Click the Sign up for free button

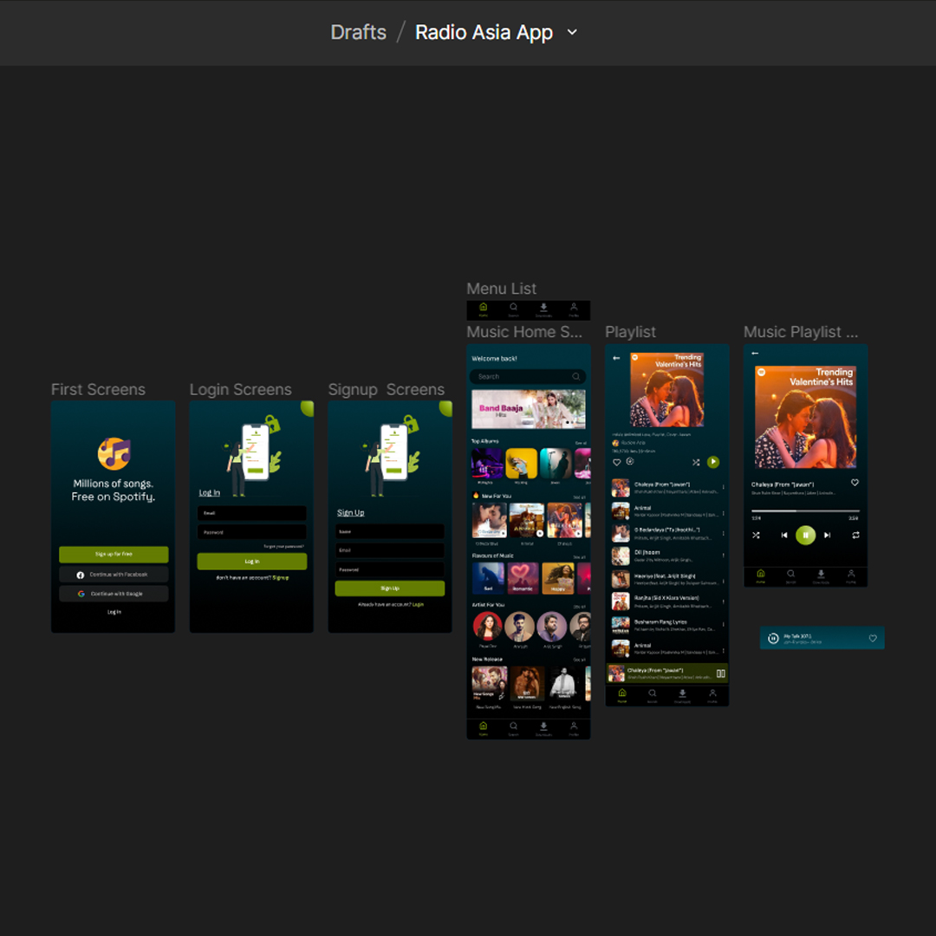pyautogui.click(x=114, y=555)
